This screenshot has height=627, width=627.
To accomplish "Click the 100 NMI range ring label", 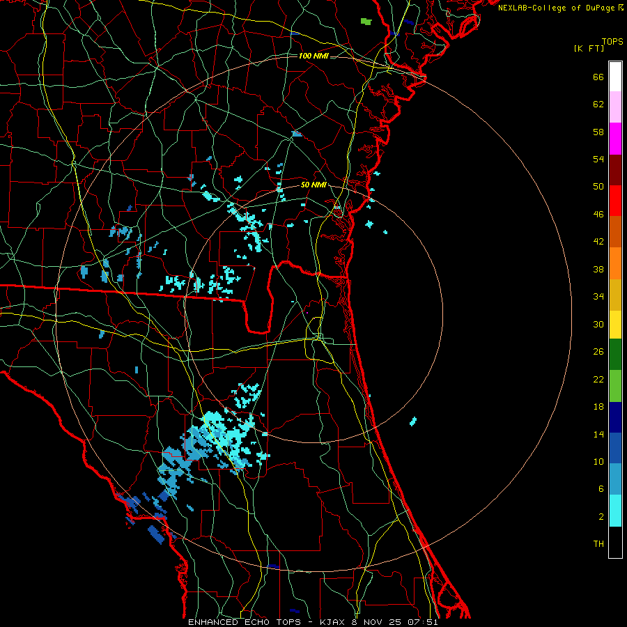I will (313, 56).
